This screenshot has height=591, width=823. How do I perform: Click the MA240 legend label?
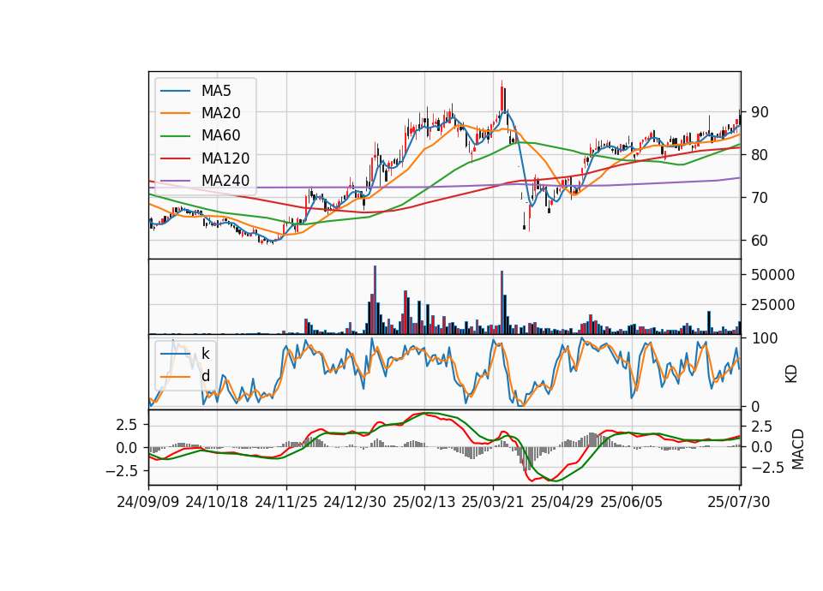tap(225, 181)
